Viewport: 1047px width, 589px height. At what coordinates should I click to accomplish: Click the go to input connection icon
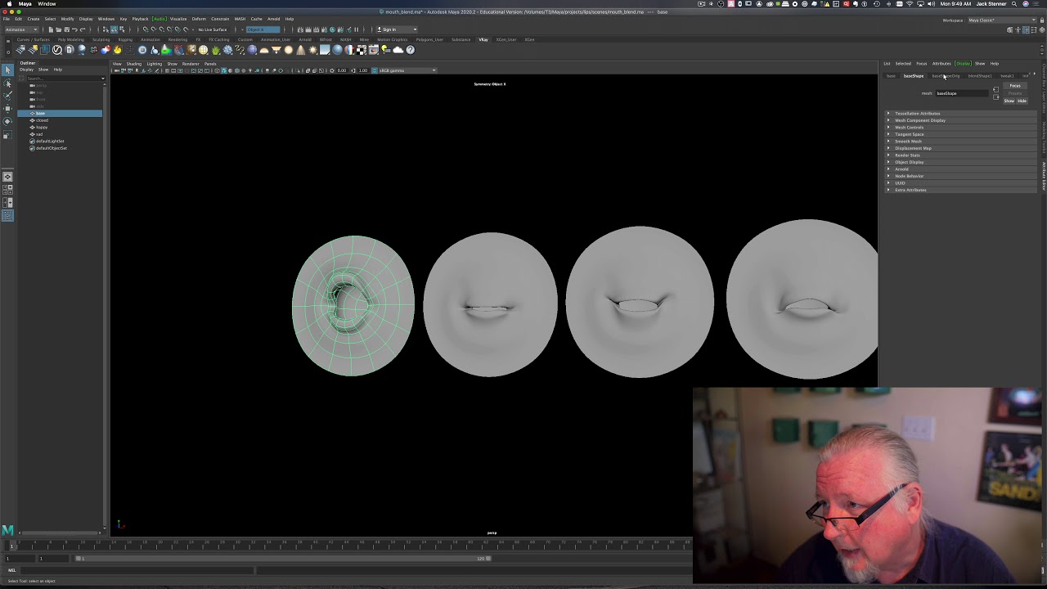click(995, 89)
